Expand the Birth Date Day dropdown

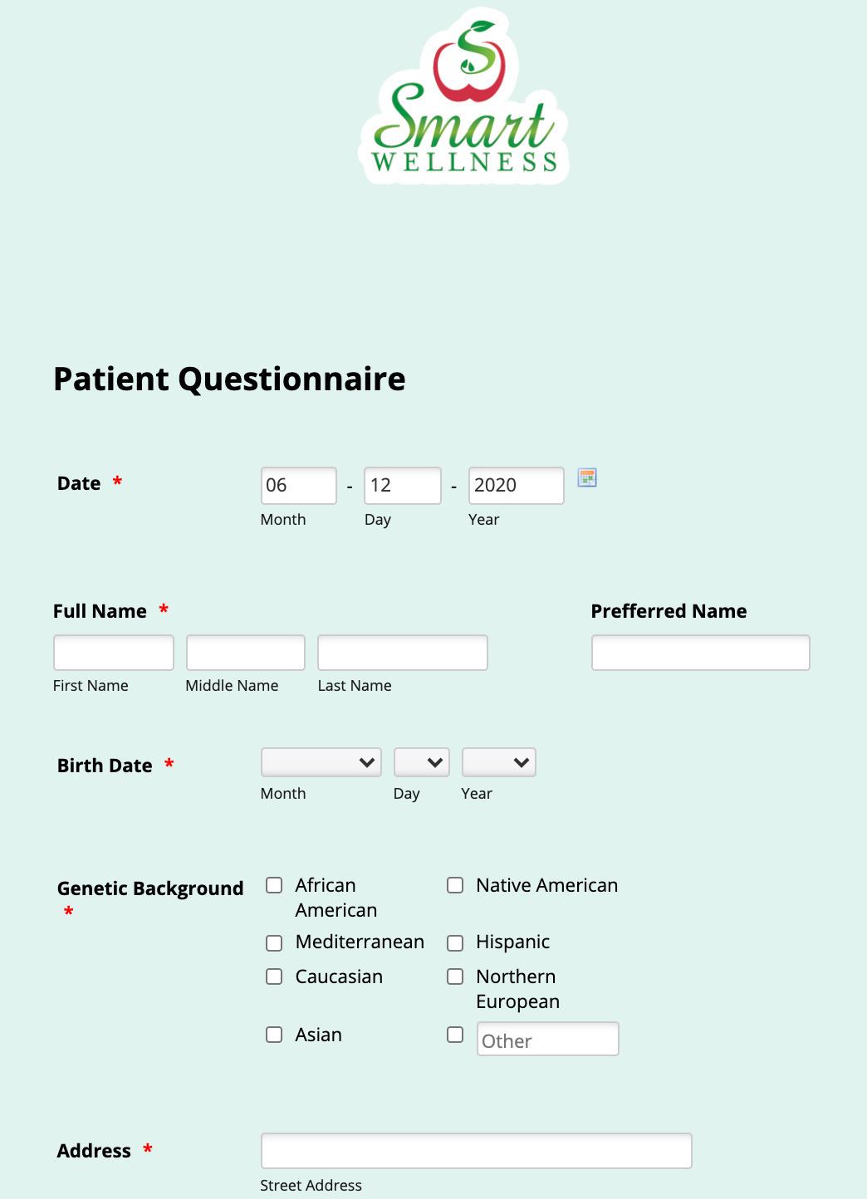click(x=421, y=762)
